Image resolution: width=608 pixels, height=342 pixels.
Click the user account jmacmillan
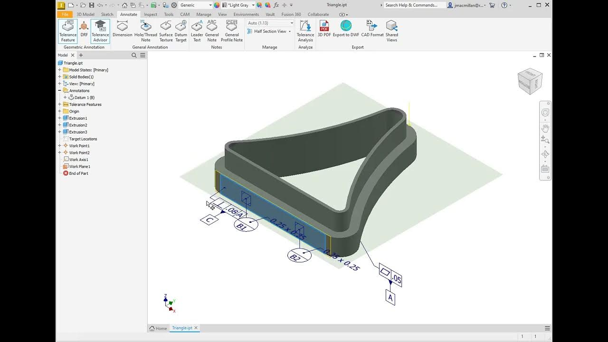point(466,5)
